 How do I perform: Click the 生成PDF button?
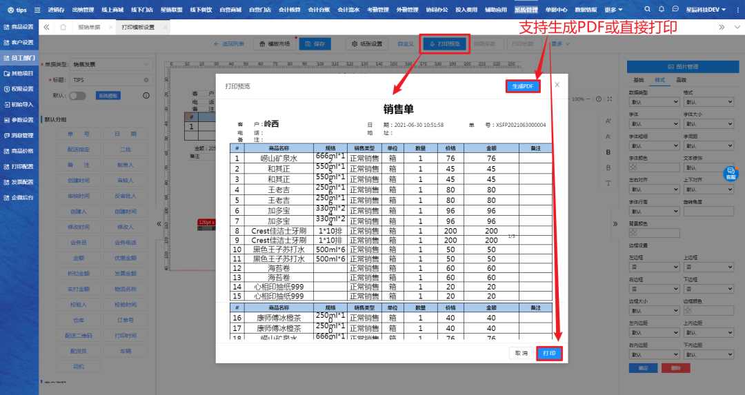tap(522, 86)
